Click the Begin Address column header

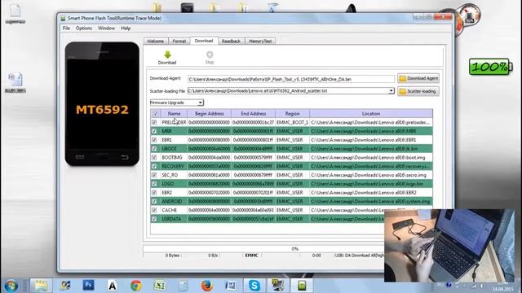tap(209, 114)
